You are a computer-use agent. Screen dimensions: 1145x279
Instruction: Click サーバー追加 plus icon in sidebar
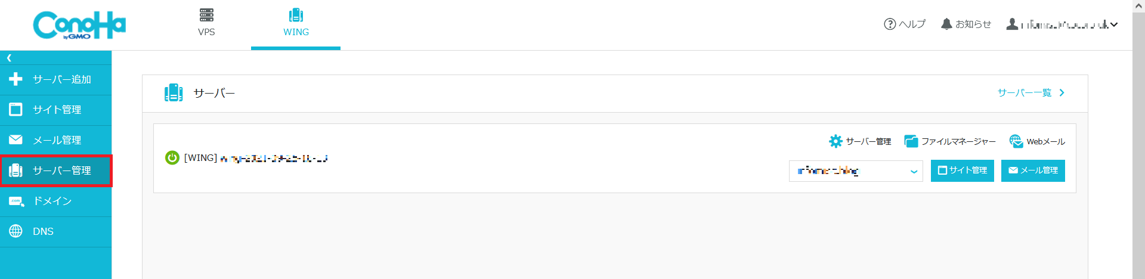click(16, 79)
